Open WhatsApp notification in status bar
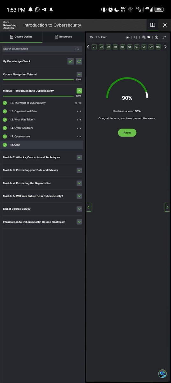Screen dimensions: 171x383 [37, 10]
